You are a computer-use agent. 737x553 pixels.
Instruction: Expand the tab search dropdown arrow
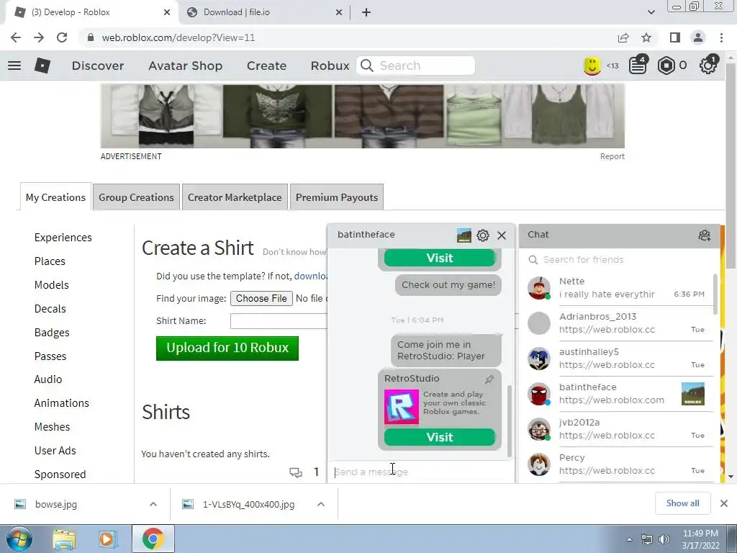pyautogui.click(x=651, y=12)
